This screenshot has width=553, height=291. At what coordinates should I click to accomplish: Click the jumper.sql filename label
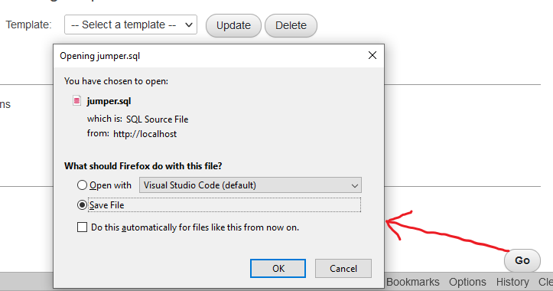tap(109, 101)
